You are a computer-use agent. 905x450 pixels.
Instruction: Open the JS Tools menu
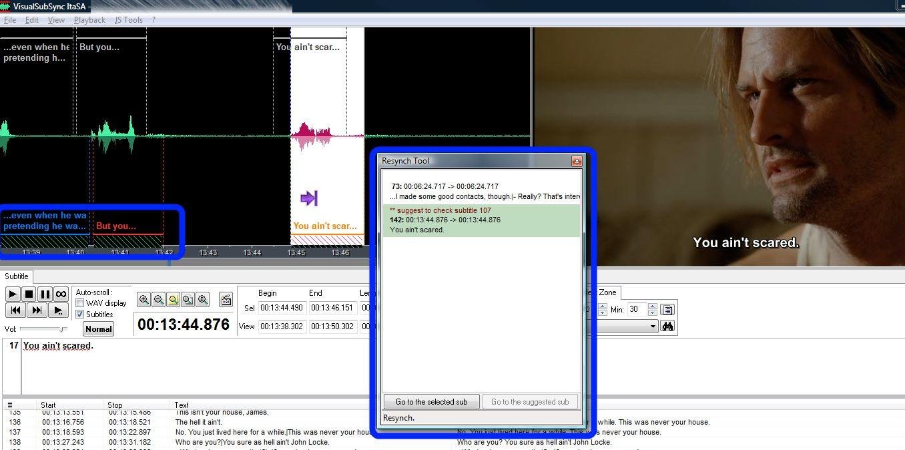(x=129, y=20)
